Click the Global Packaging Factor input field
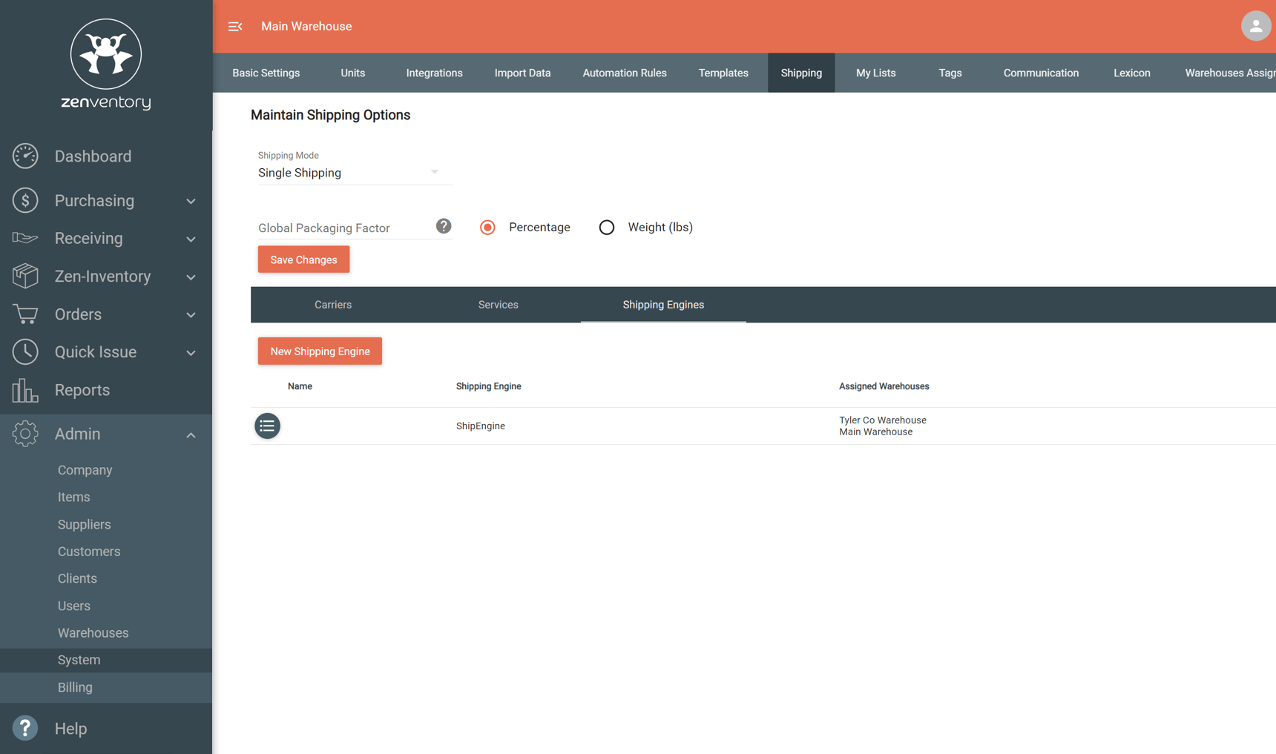Viewport: 1276px width, 754px height. coord(343,228)
